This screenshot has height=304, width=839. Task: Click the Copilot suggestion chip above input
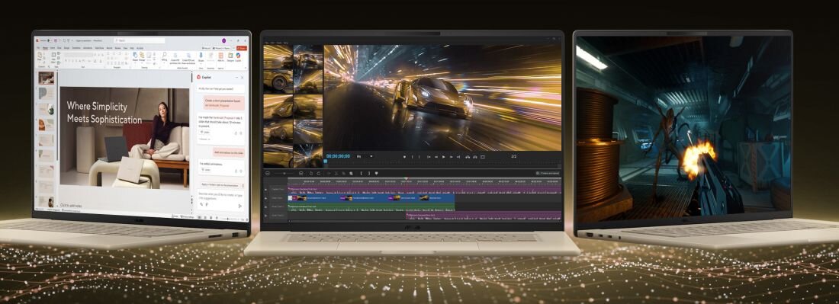point(220,185)
